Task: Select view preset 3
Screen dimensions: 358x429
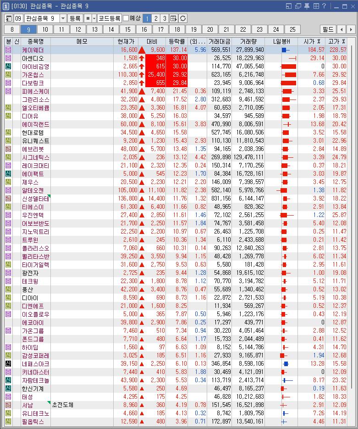Action: pos(165,18)
